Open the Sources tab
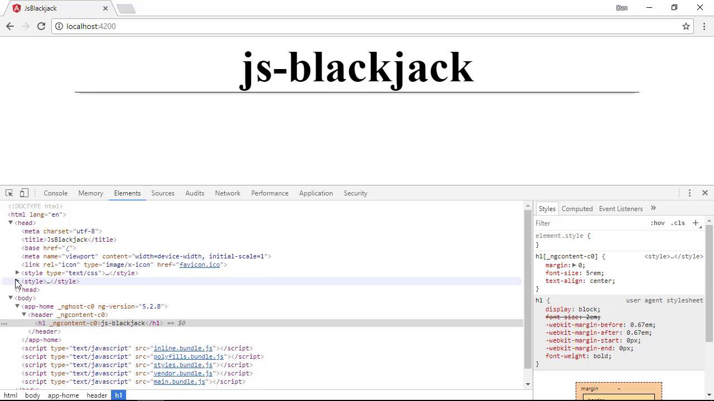Image resolution: width=714 pixels, height=401 pixels. click(x=163, y=193)
